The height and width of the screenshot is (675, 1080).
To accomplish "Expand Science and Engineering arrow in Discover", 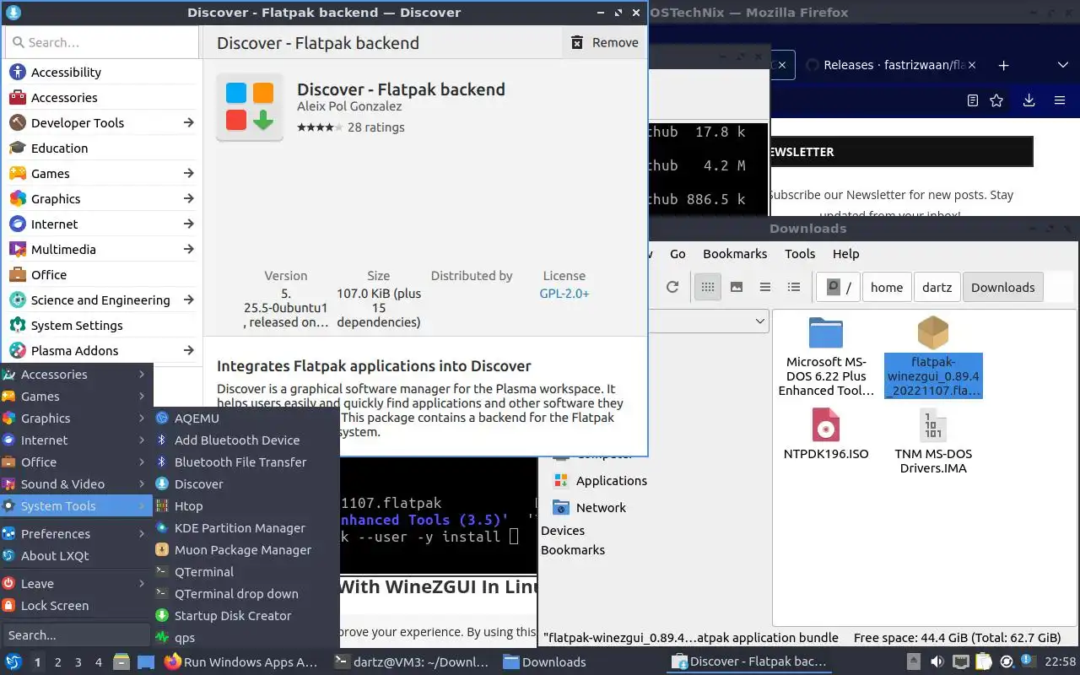I will pos(188,300).
